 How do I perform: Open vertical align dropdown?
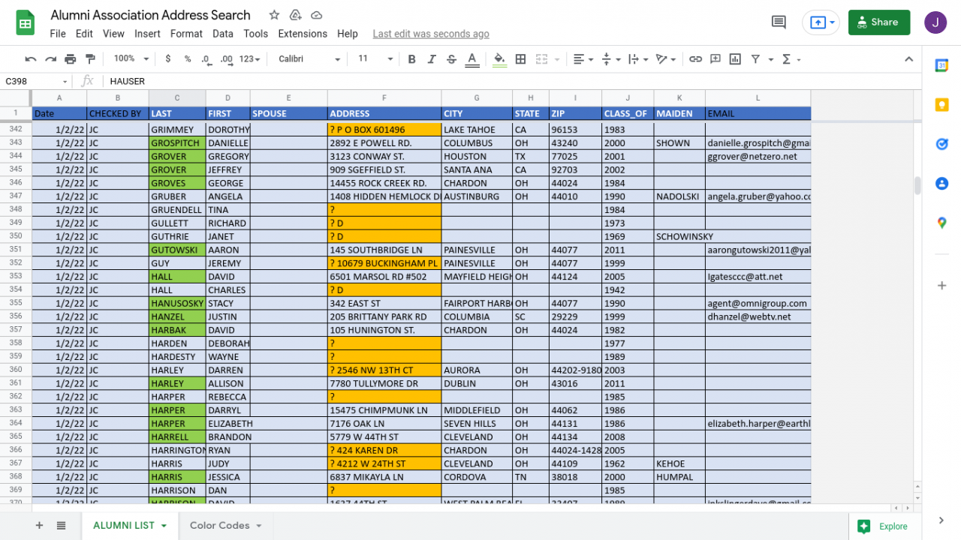pyautogui.click(x=612, y=59)
